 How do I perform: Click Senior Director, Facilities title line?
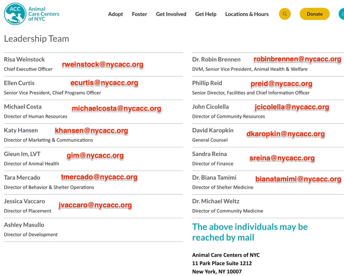(x=251, y=93)
